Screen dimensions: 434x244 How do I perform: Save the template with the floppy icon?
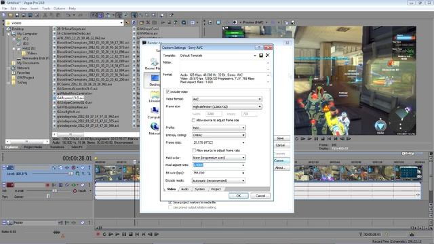[x=261, y=56]
